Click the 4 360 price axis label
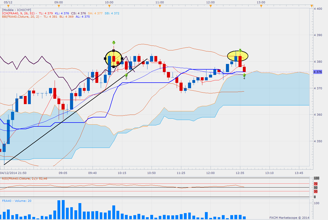Image resolution: width=328 pixels, height=220 pixels. [x=318, y=115]
